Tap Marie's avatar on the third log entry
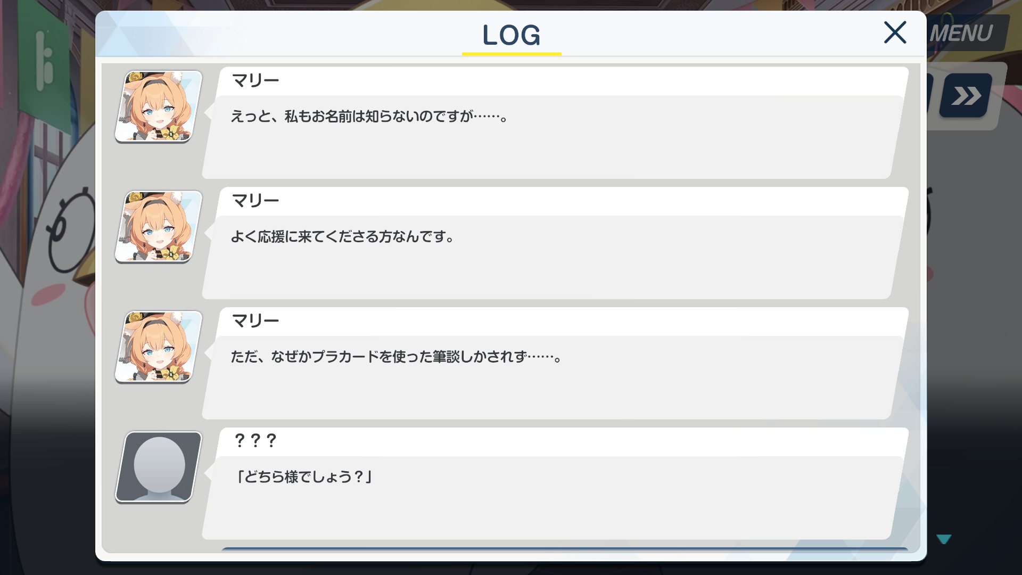 (159, 347)
